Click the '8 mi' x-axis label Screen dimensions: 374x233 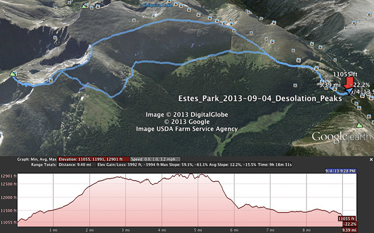click(x=306, y=230)
